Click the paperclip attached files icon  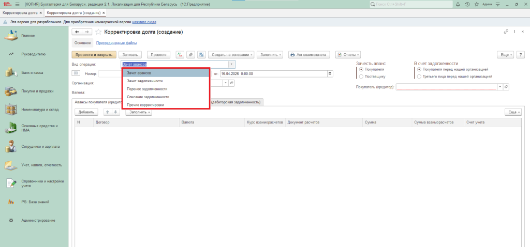(x=190, y=54)
